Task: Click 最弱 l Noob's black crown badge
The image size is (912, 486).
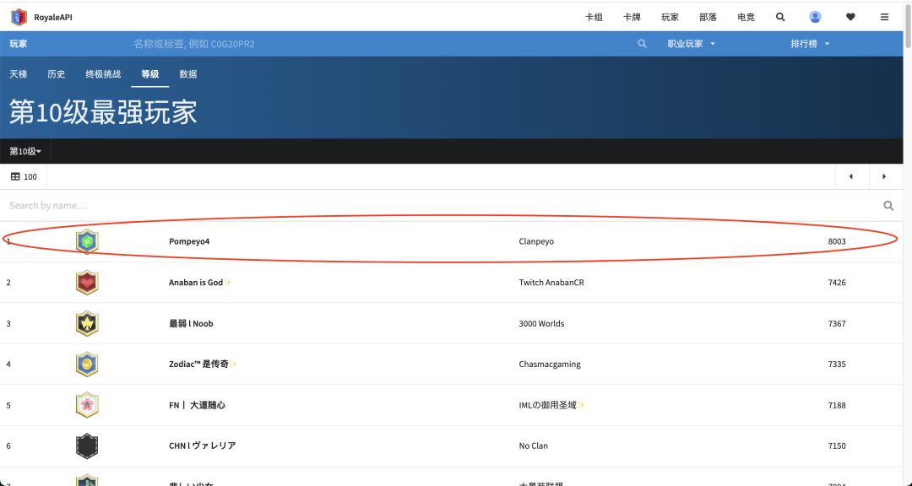Action: tap(87, 323)
